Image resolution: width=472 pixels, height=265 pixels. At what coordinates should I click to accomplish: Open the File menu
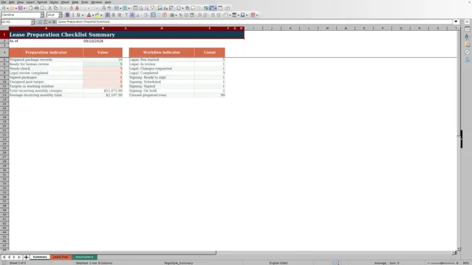(4, 2)
